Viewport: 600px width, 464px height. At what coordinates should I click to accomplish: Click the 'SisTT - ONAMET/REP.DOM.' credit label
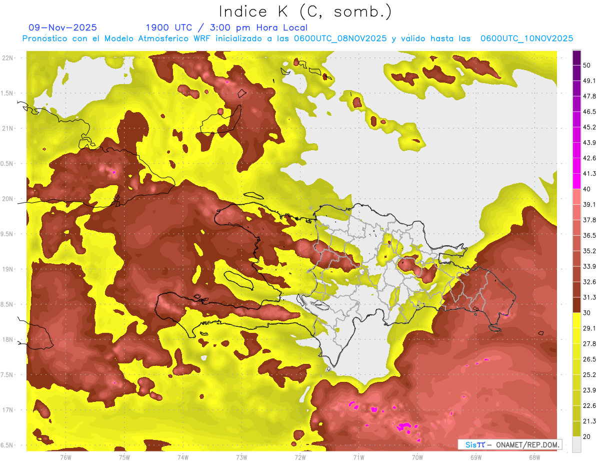coord(510,444)
